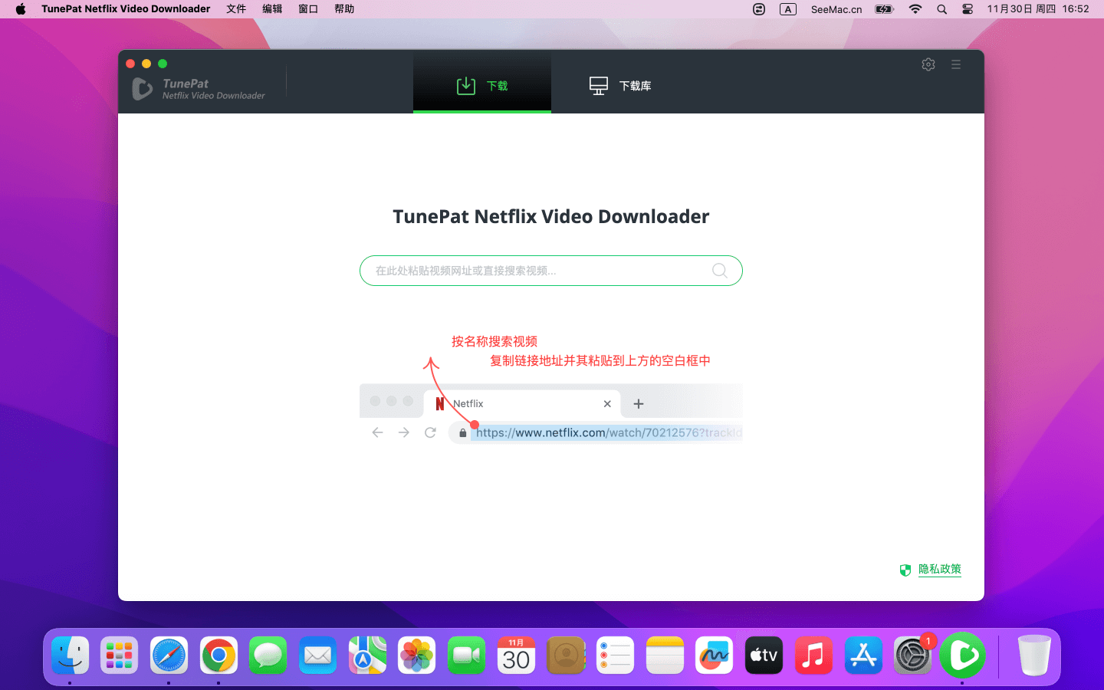Open FaceTime from the Dock
Viewport: 1104px width, 690px height.
click(x=466, y=655)
